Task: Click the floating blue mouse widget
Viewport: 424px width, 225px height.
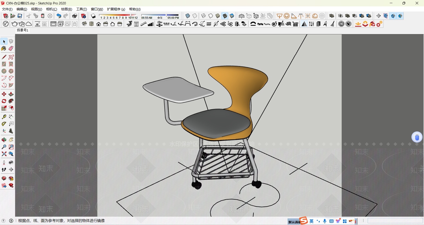Action: point(417,137)
